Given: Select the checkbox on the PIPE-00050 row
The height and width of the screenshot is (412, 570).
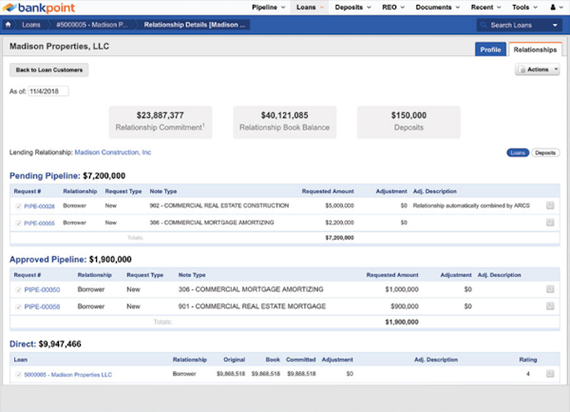Looking at the screenshot, I should tap(551, 288).
